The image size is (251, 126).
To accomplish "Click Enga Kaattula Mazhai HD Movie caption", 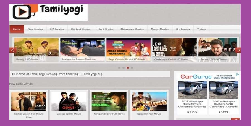I will [127, 60].
